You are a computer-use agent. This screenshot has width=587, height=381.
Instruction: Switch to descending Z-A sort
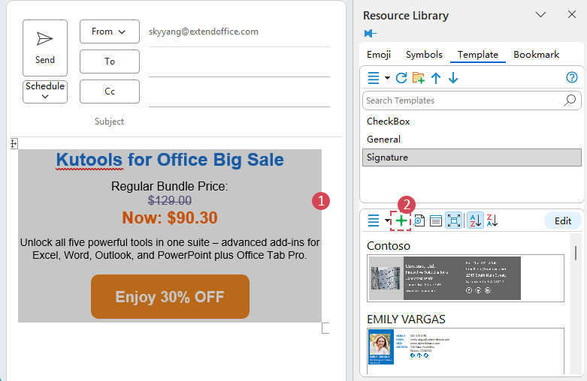(492, 220)
